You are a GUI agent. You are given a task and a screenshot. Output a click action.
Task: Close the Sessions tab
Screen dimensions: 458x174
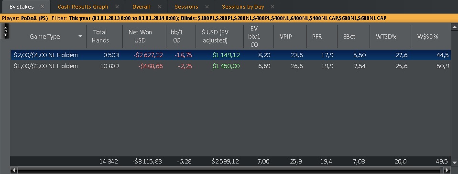[x=207, y=7]
